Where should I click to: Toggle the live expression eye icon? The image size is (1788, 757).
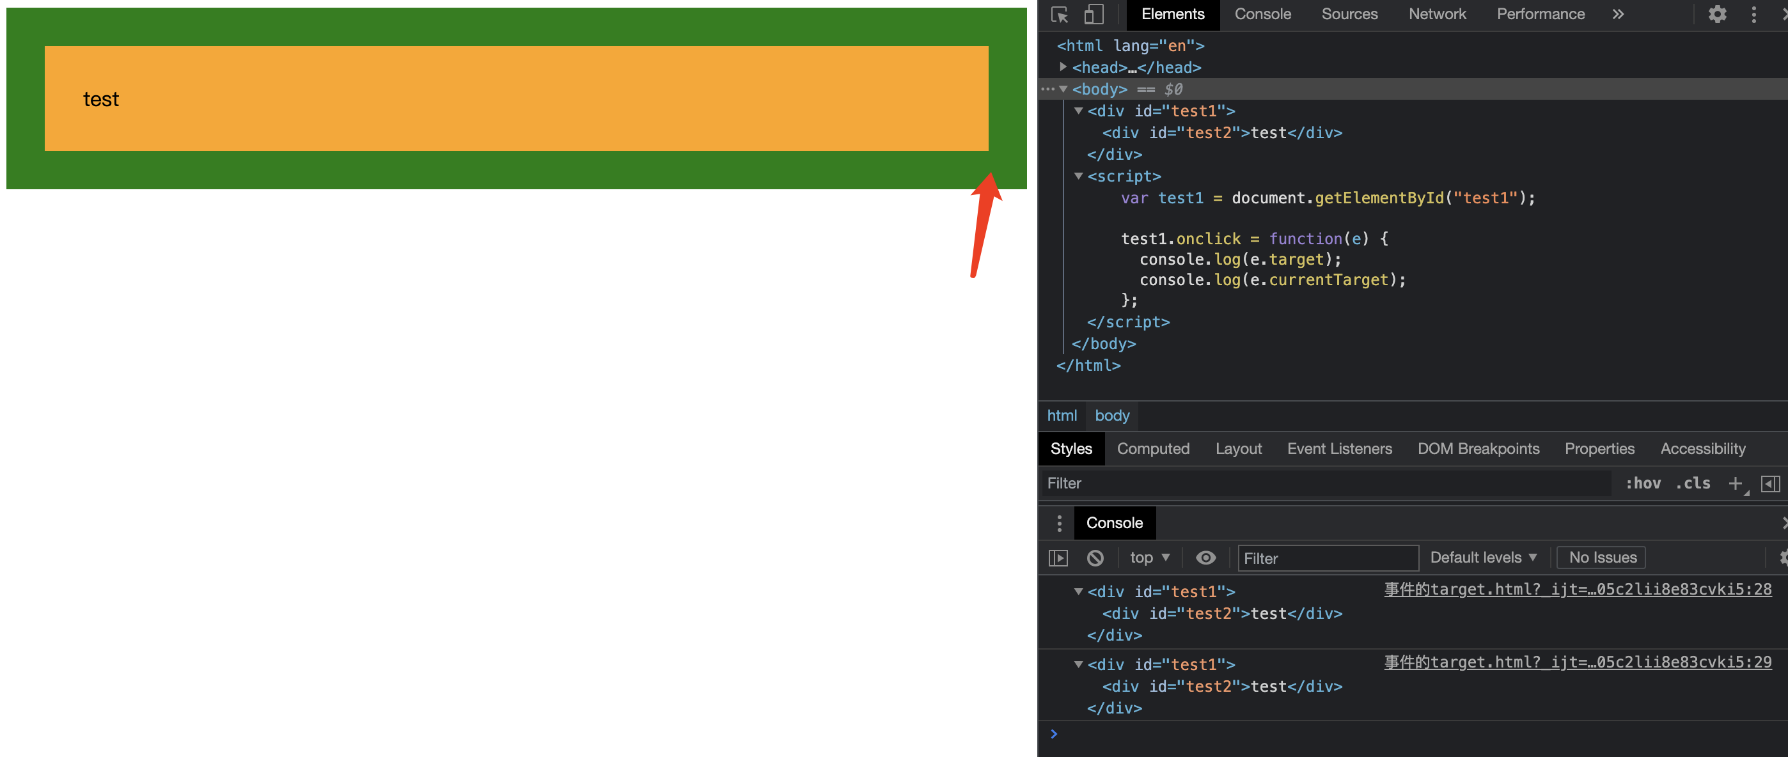point(1205,558)
